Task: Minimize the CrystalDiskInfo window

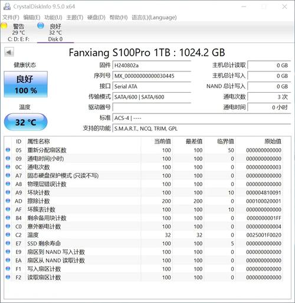Action: pyautogui.click(x=244, y=6)
